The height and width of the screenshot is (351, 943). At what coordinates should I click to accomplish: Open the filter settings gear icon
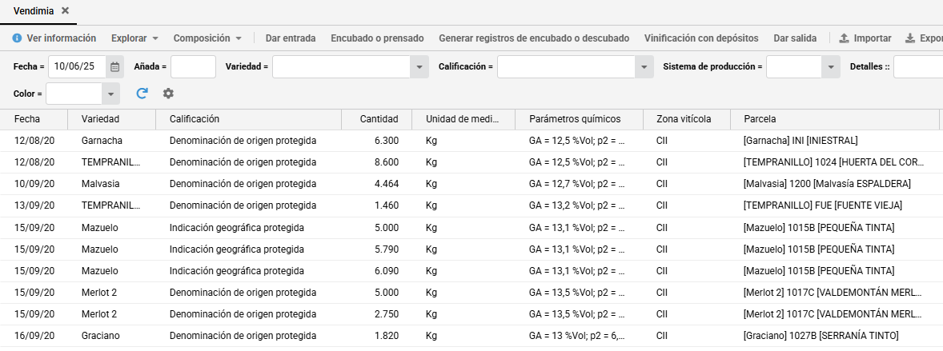click(x=168, y=94)
